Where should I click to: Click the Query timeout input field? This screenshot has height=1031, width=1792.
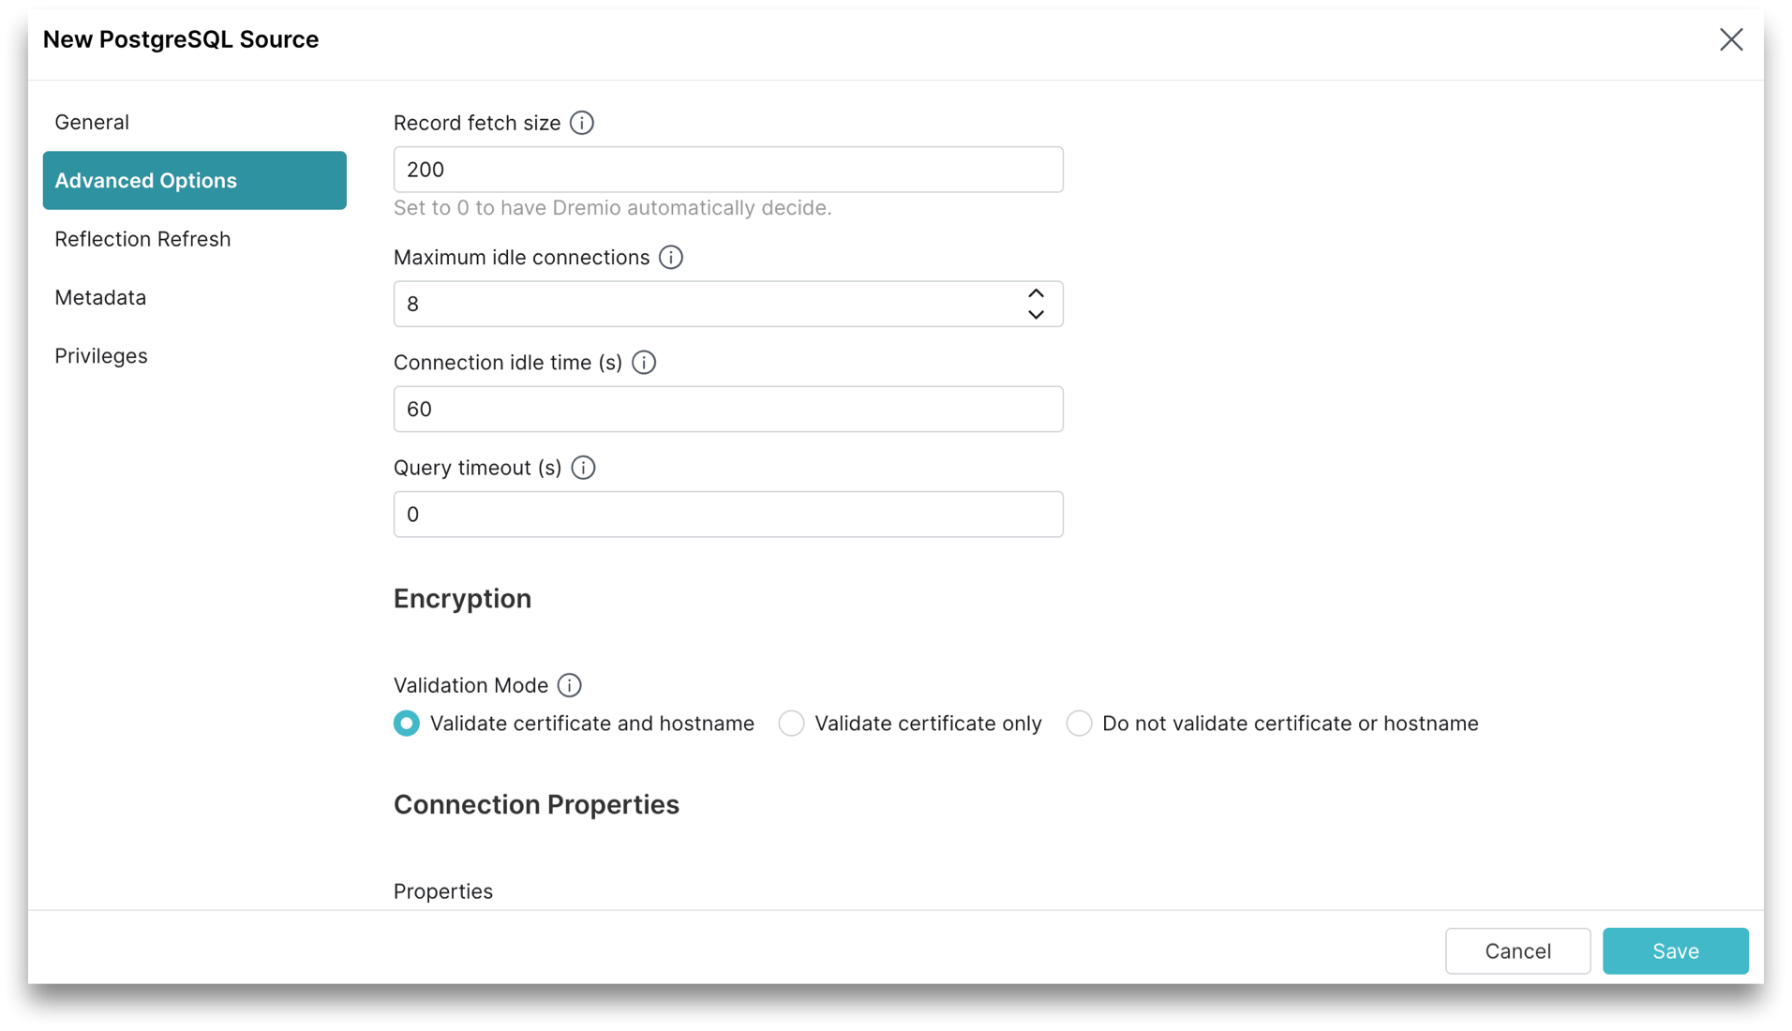727,514
